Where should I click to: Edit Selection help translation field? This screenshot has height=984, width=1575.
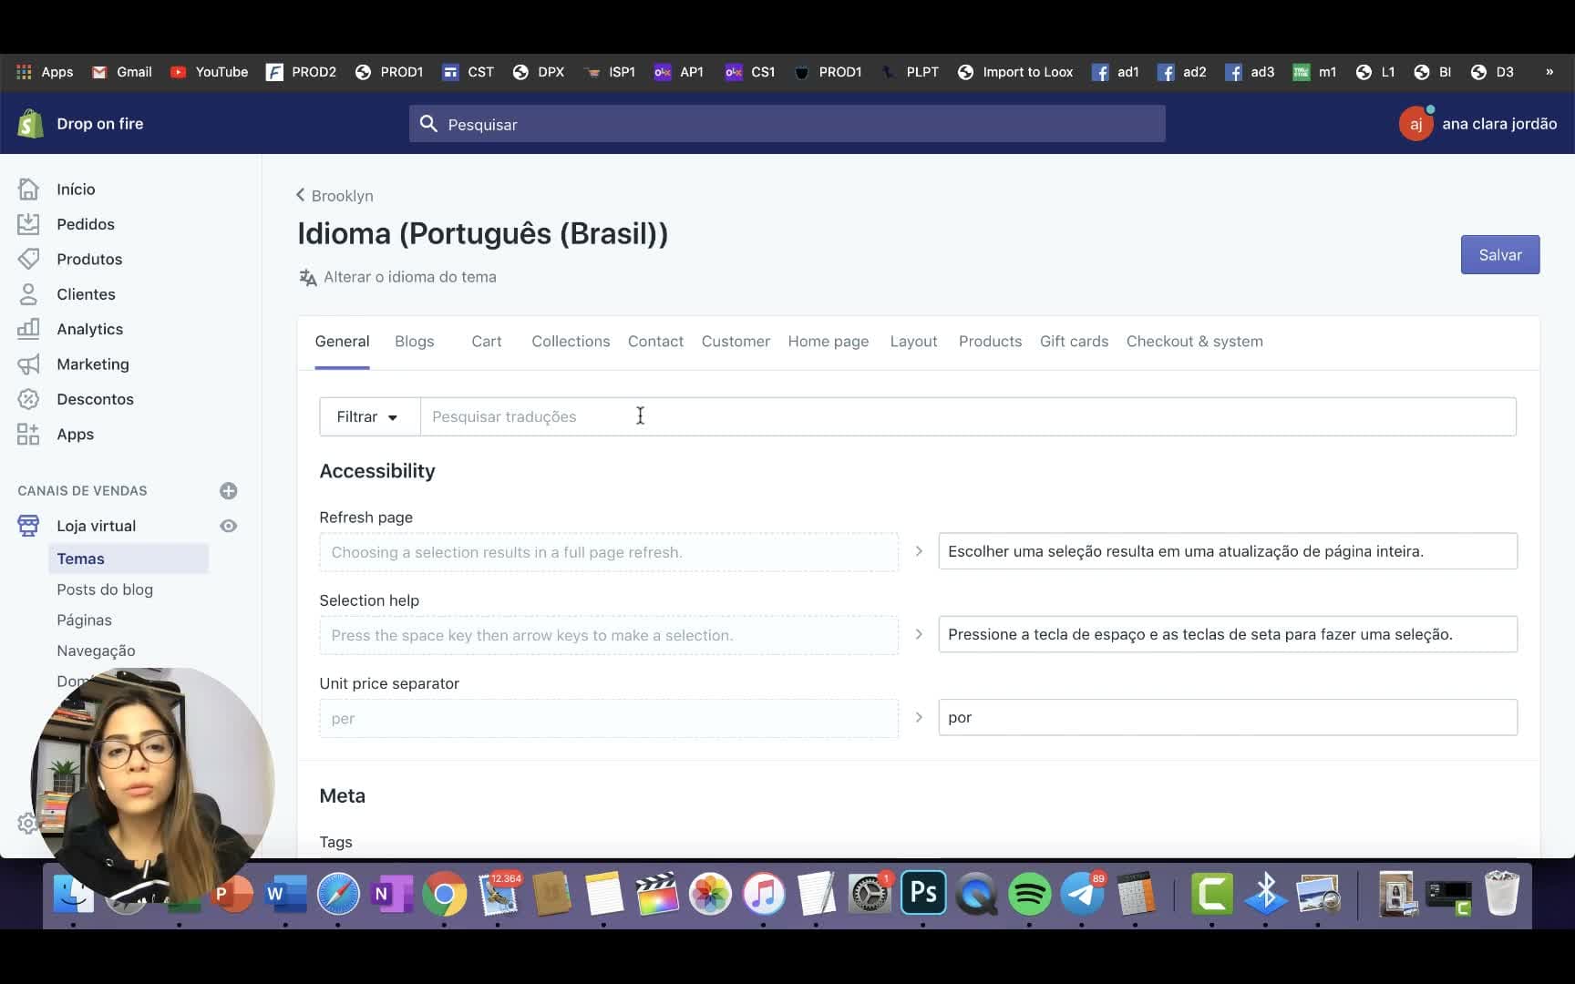1228,634
